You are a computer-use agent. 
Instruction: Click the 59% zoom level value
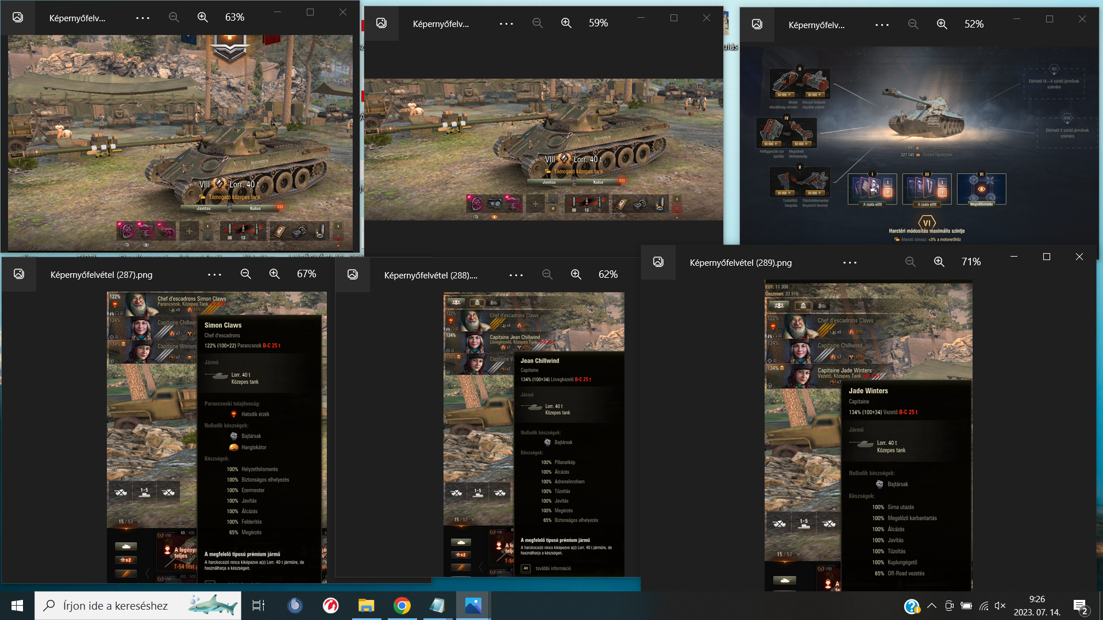pos(599,23)
